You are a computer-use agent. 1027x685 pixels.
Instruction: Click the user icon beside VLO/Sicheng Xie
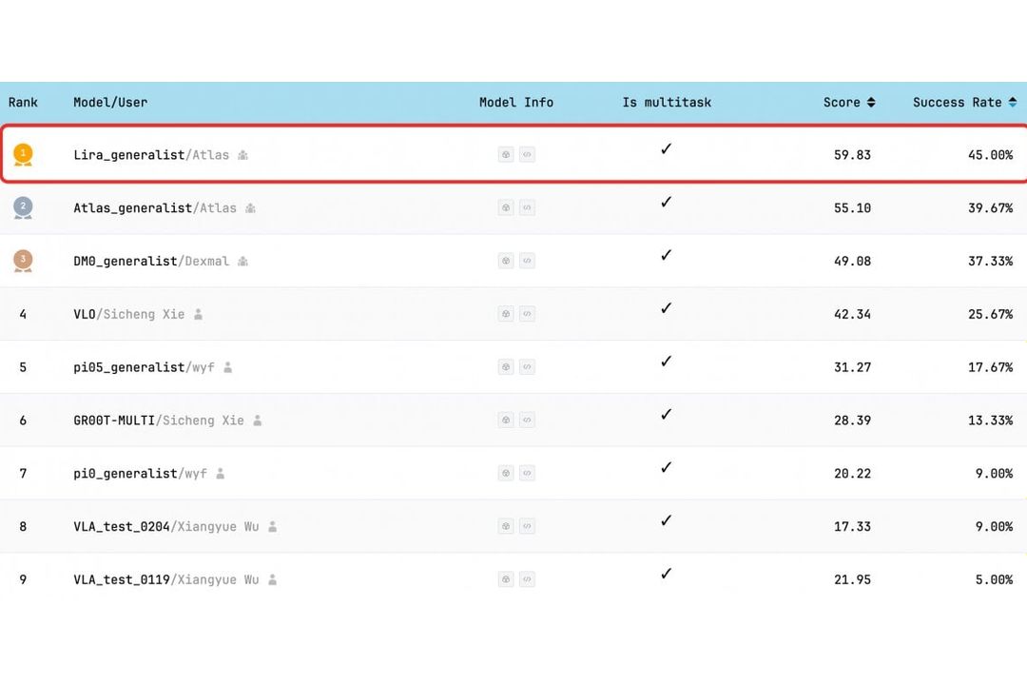pos(199,314)
